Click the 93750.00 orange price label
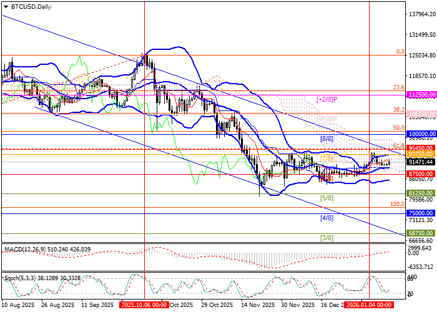Viewport: 437px width, 312px height. [420, 154]
